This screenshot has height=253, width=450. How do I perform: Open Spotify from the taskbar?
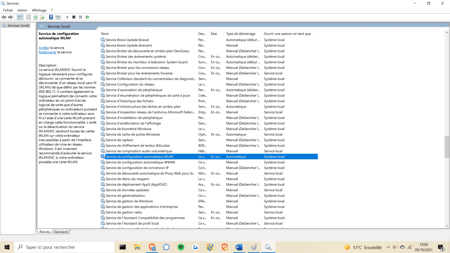(x=181, y=247)
